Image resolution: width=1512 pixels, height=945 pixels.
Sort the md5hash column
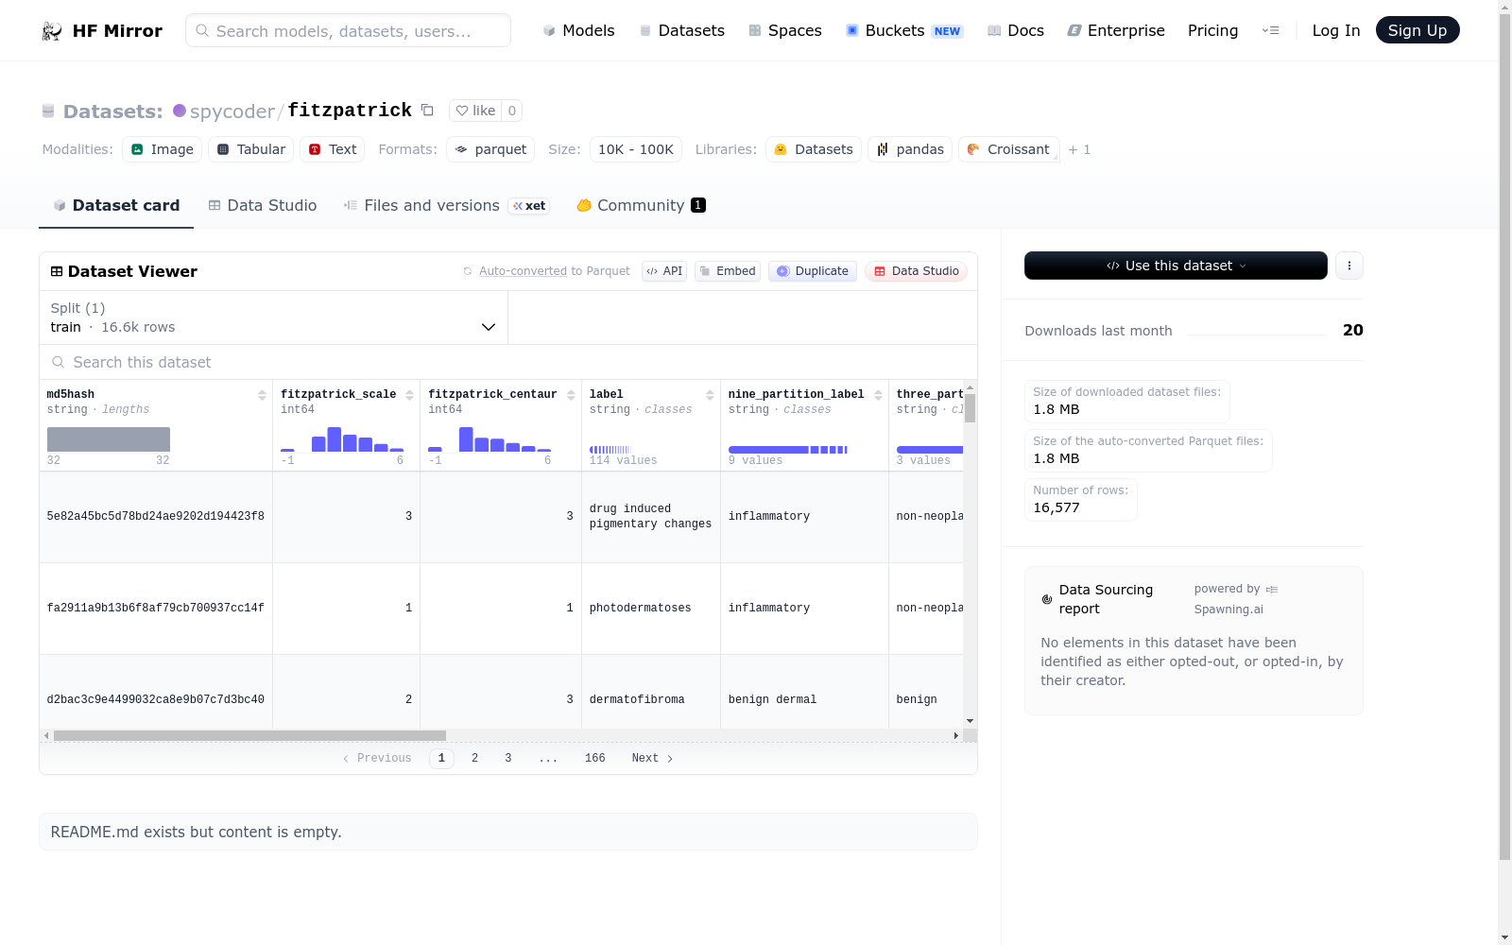click(262, 395)
